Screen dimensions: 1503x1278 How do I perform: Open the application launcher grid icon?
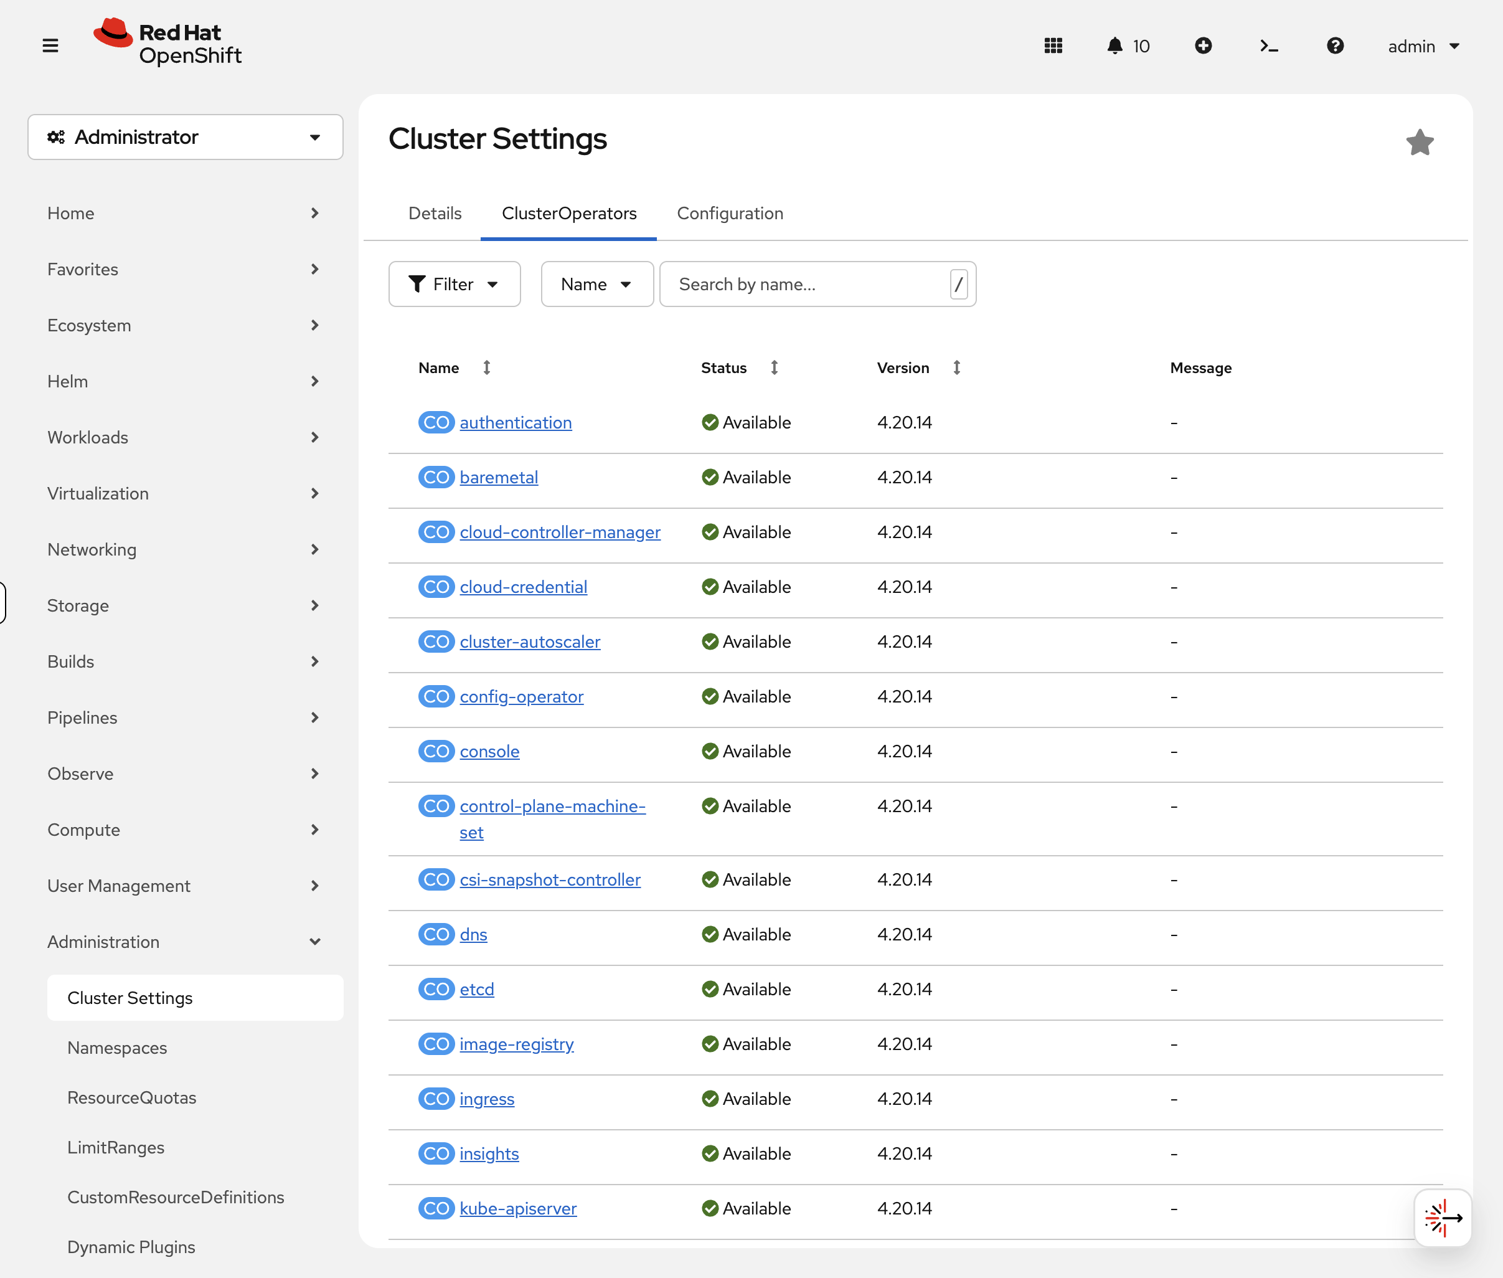(1053, 45)
